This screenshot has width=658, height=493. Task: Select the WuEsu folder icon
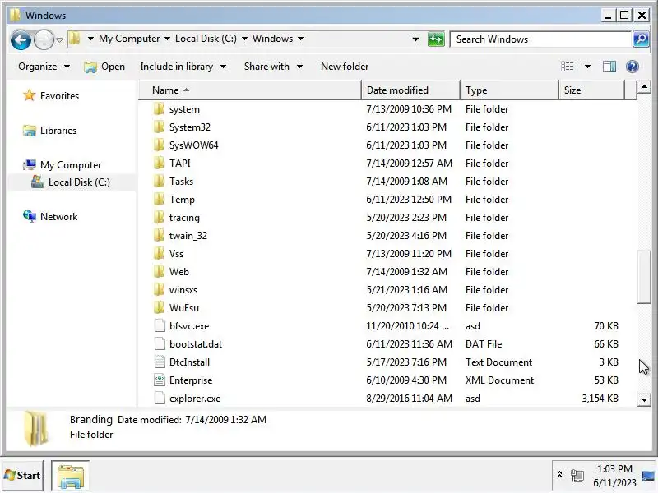click(x=160, y=307)
